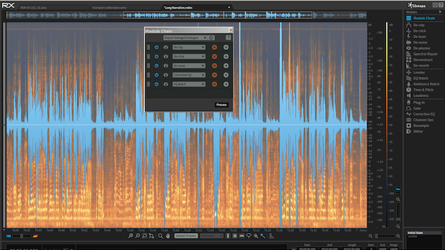Image resolution: width=445 pixels, height=250 pixels.
Task: Click the spectrogram opacity slider bottom left
Action: (x=22, y=236)
